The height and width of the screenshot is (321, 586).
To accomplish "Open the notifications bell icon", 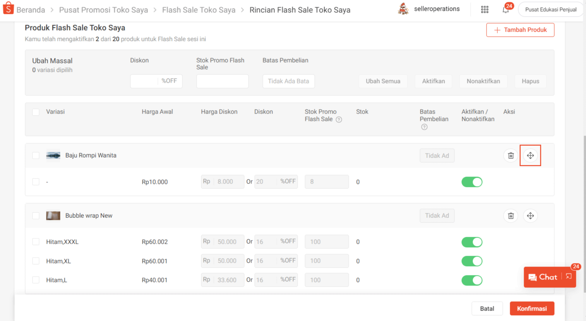I will [x=505, y=10].
